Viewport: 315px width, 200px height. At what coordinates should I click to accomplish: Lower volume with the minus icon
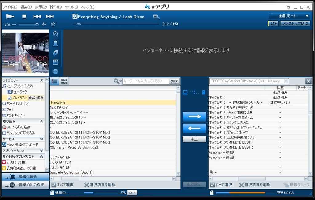pos(14,25)
